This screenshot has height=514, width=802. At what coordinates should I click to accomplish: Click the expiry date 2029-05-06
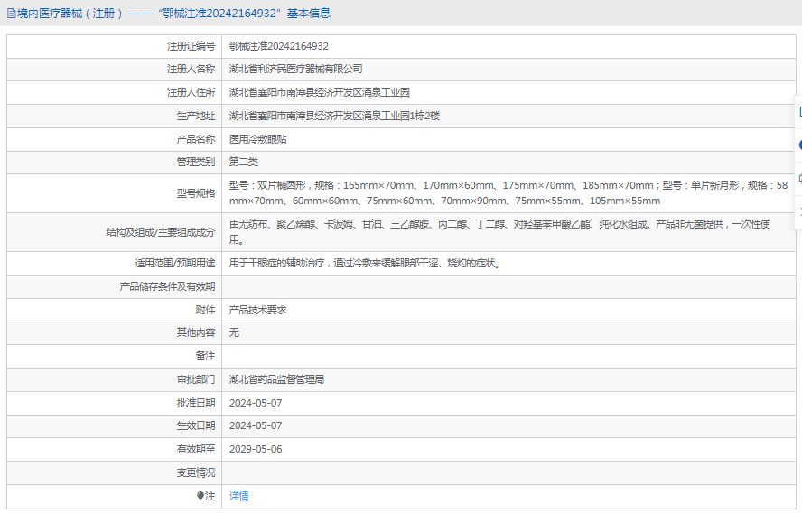[256, 449]
